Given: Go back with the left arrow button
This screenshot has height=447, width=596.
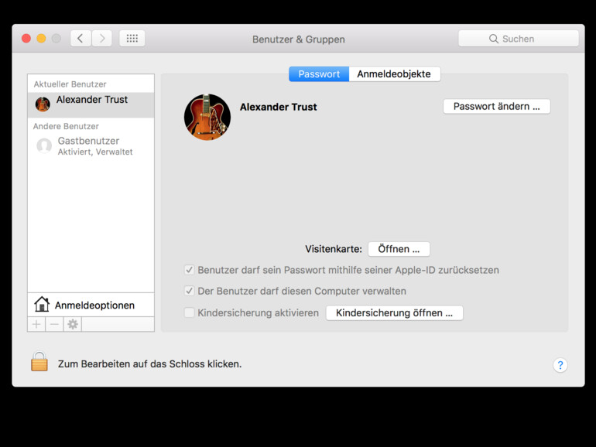Looking at the screenshot, I should (x=80, y=39).
